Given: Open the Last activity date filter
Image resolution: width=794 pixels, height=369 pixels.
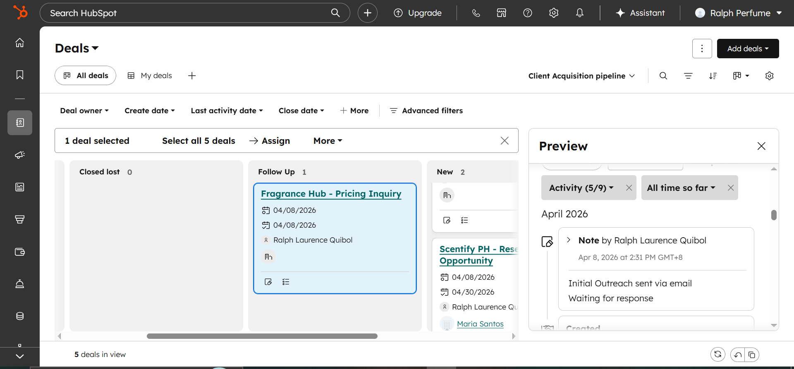Looking at the screenshot, I should click(227, 111).
